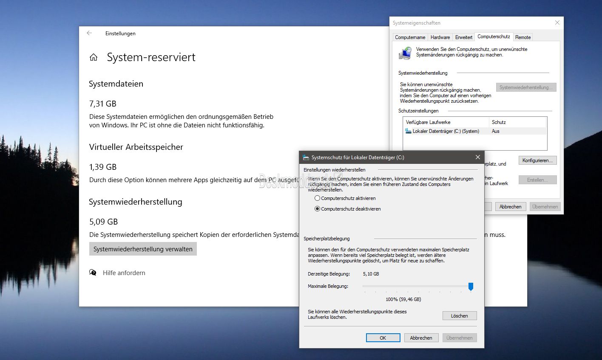Screen dimensions: 602x360
Task: Click the Maximale Belegung slider handle
Action: pyautogui.click(x=471, y=287)
